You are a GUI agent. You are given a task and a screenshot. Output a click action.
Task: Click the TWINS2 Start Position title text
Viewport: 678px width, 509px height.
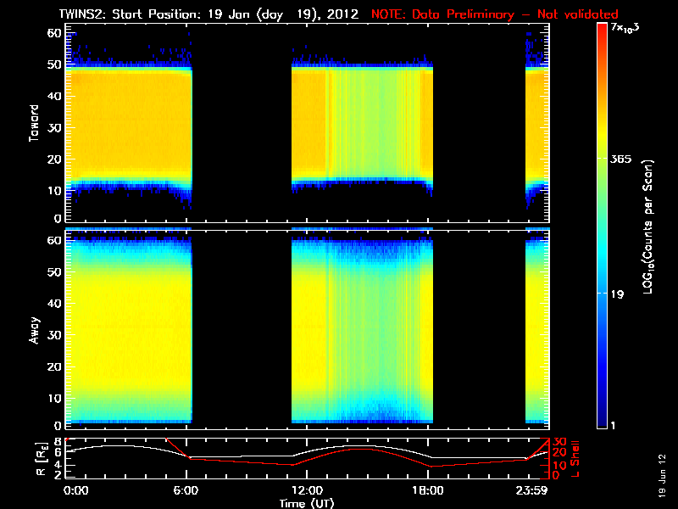click(208, 14)
